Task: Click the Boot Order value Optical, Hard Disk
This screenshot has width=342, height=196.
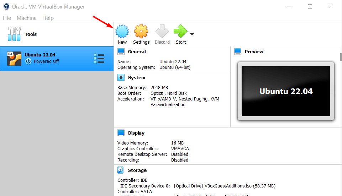Action: [x=169, y=93]
